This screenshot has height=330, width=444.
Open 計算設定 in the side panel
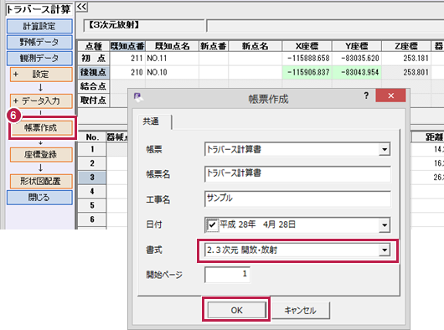click(x=39, y=26)
